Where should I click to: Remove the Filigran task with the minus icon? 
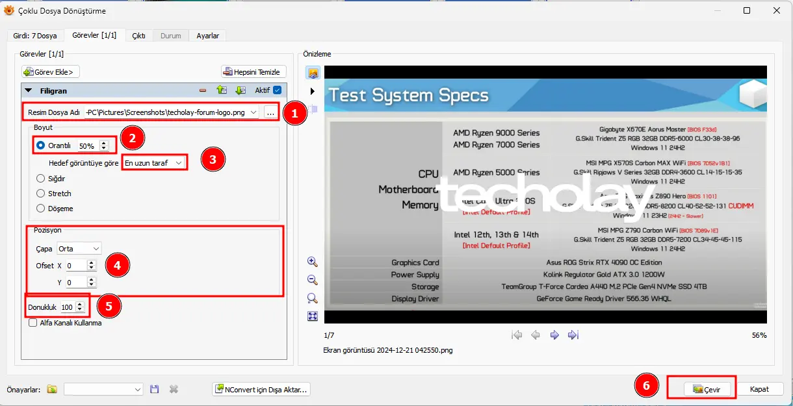(203, 91)
